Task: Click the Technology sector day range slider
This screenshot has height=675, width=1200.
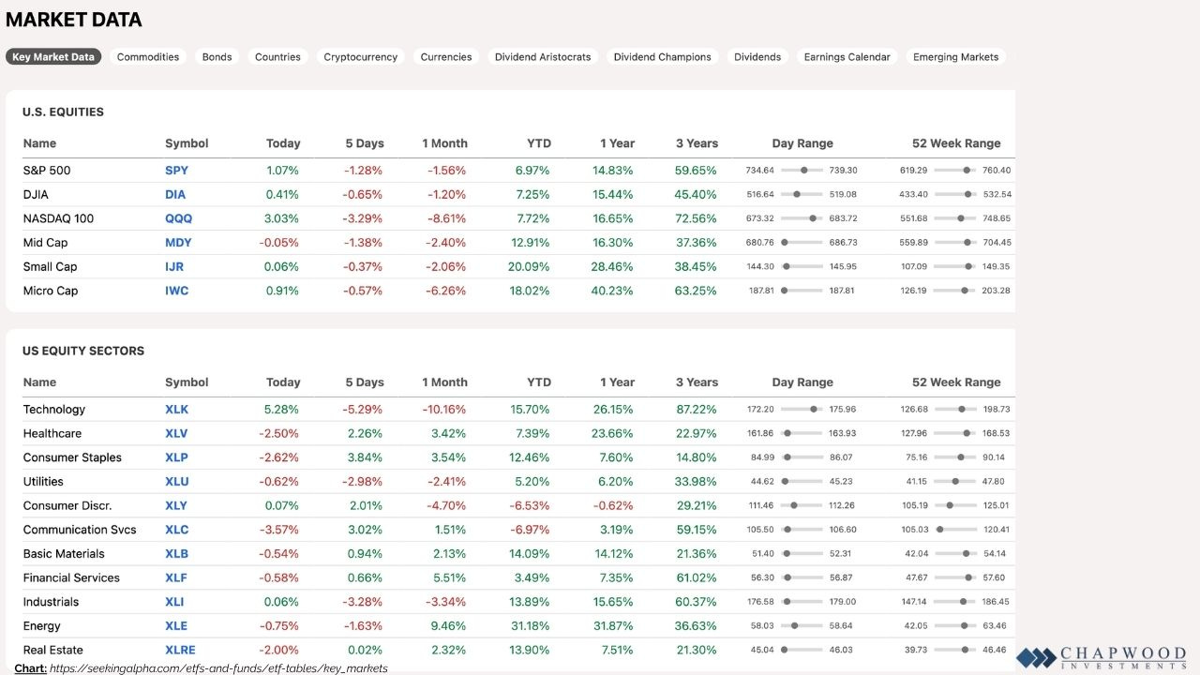Action: point(802,410)
